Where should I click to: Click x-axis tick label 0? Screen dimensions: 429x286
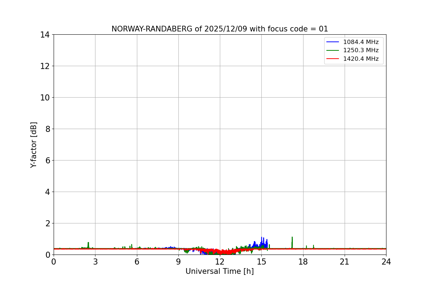click(x=54, y=262)
